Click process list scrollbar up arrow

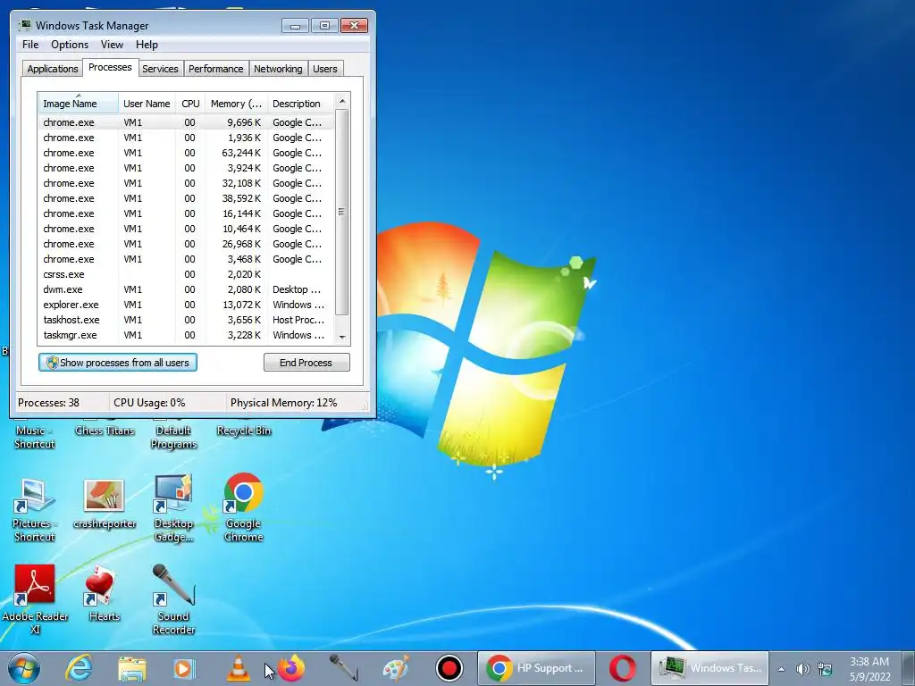[342, 101]
